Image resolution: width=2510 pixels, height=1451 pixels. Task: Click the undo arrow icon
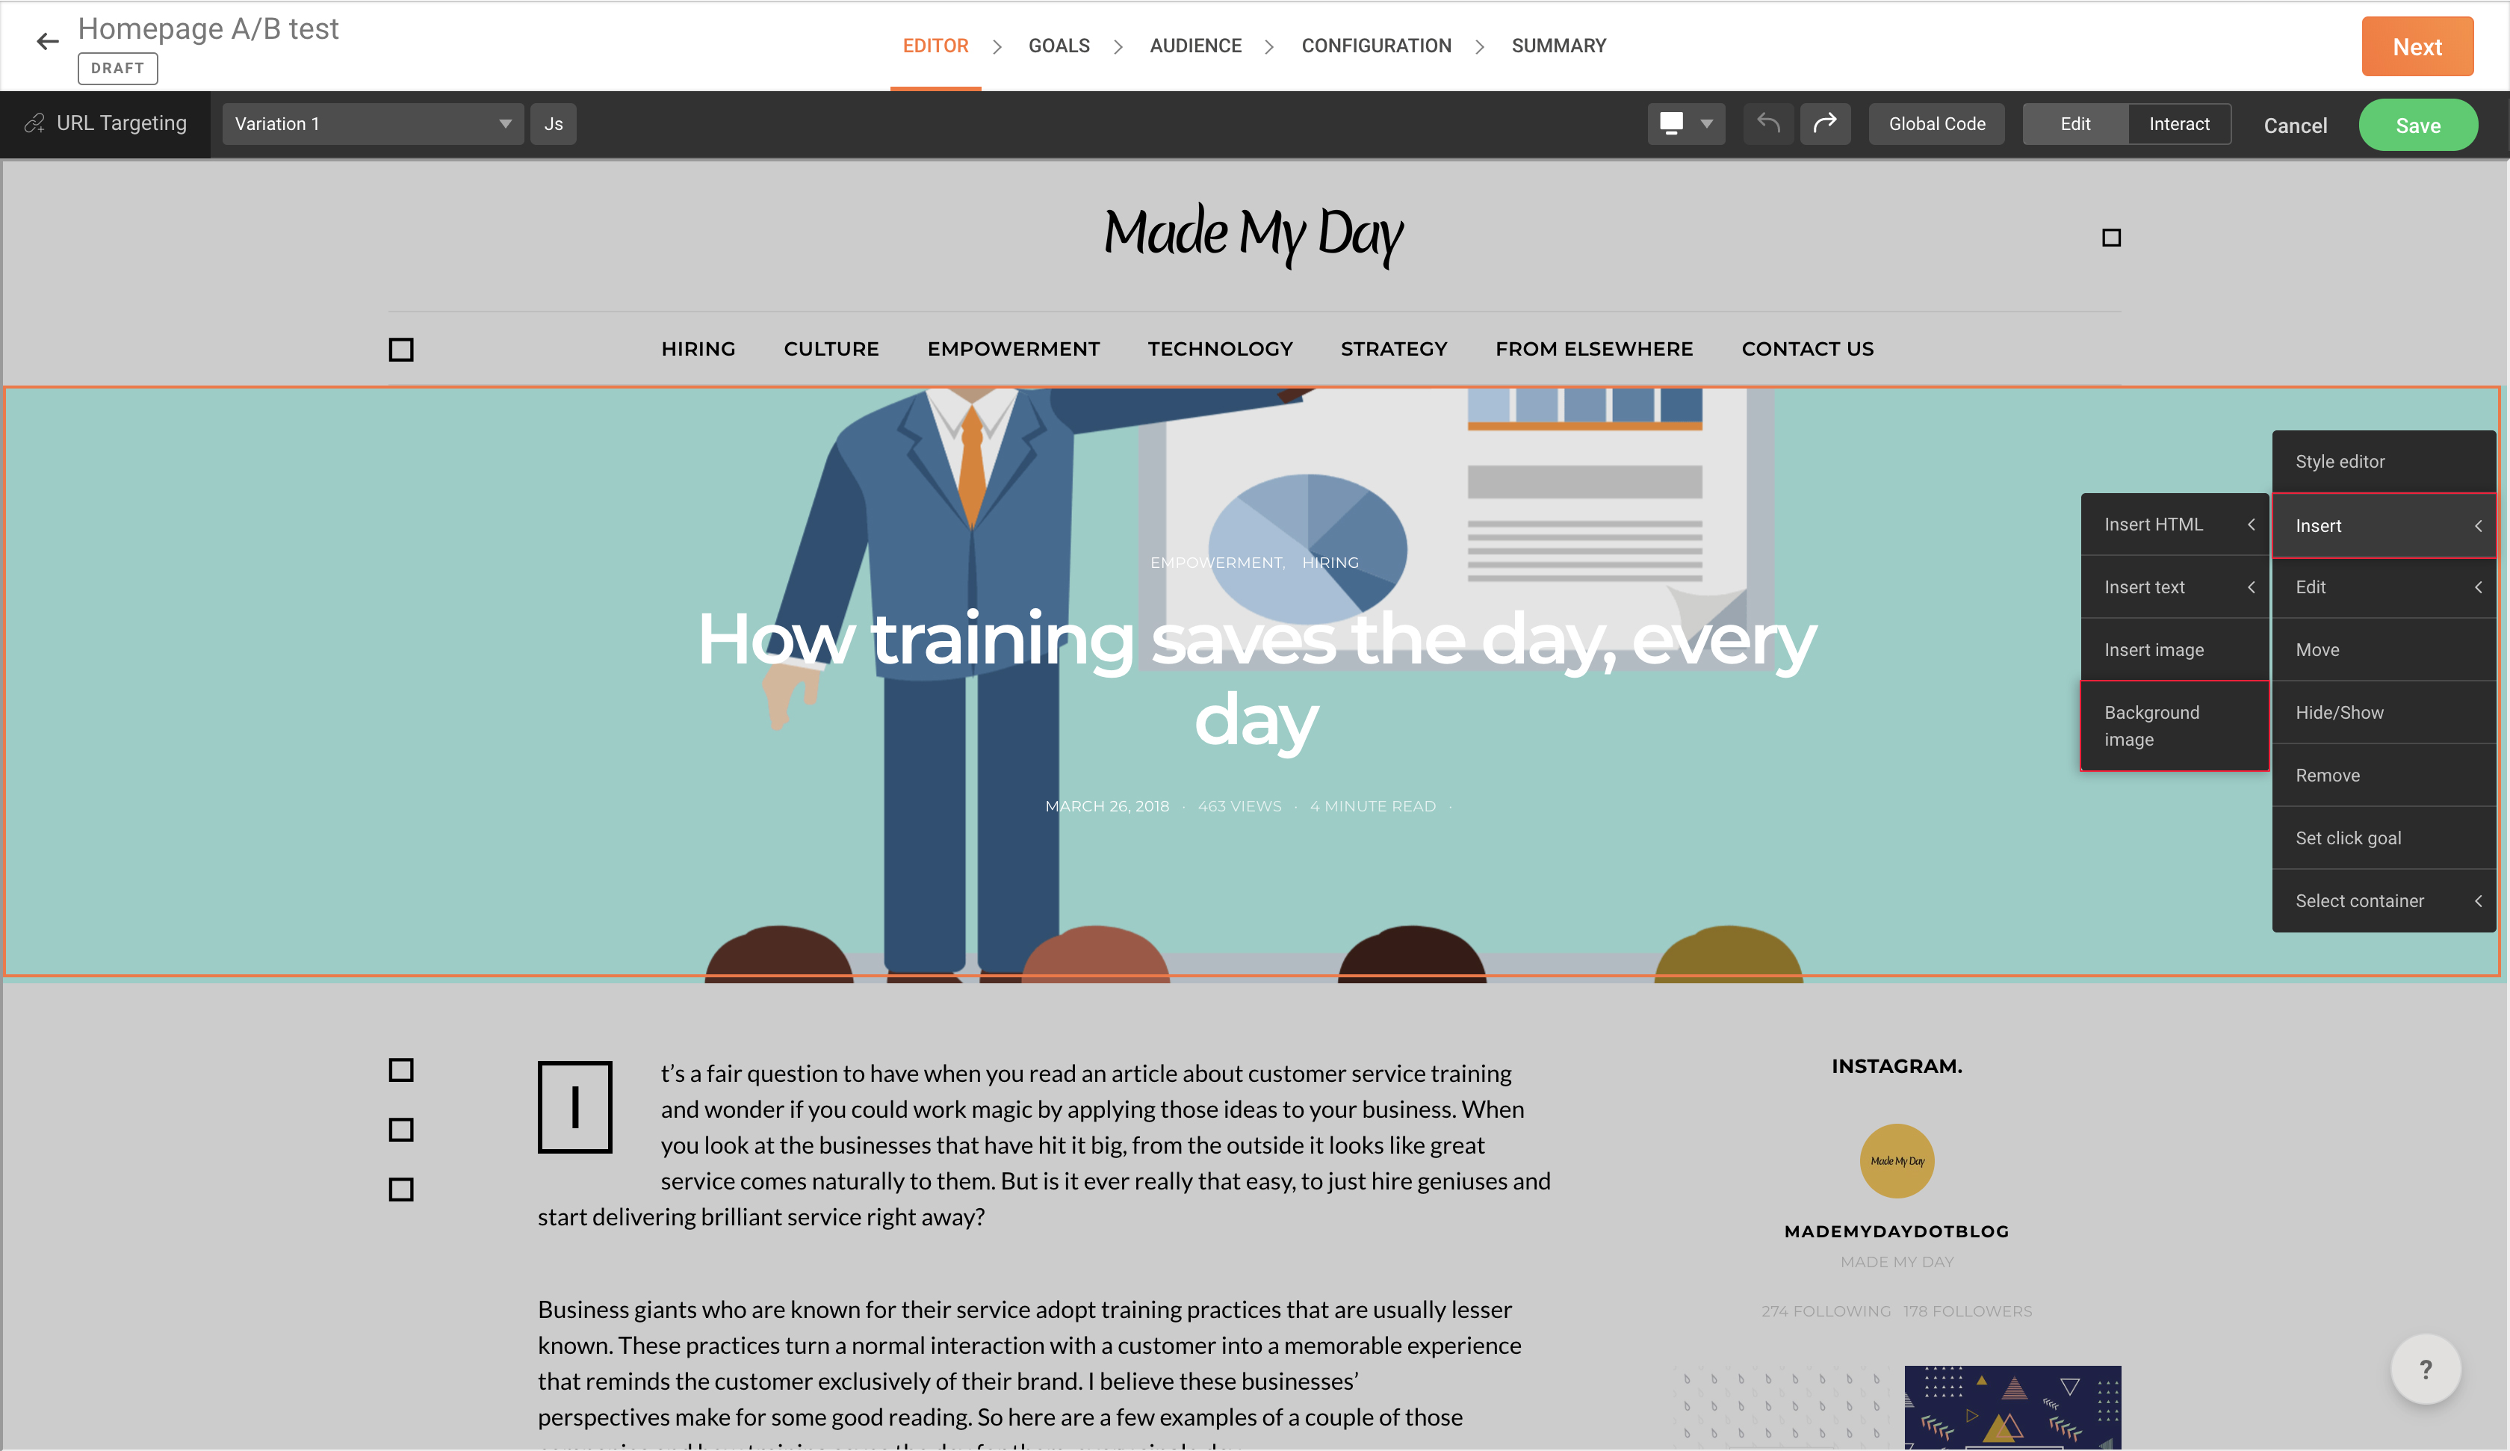[x=1768, y=123]
